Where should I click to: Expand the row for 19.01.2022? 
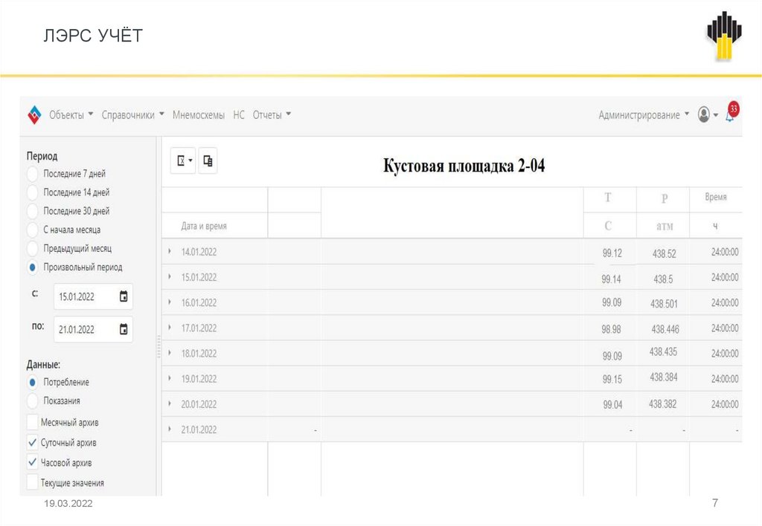[168, 379]
